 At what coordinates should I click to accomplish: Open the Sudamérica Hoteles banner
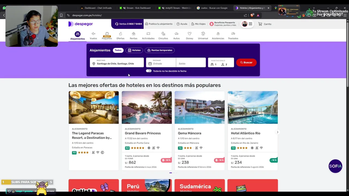pos(200,185)
